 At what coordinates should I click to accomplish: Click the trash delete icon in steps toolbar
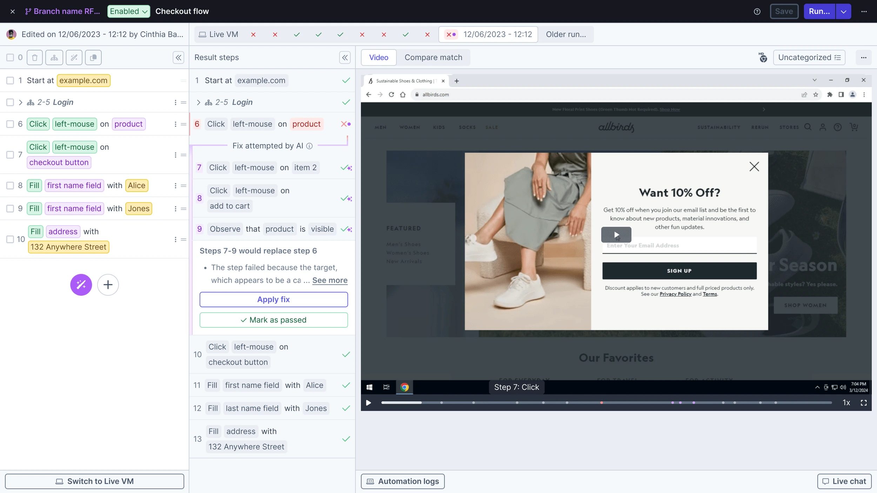[34, 58]
